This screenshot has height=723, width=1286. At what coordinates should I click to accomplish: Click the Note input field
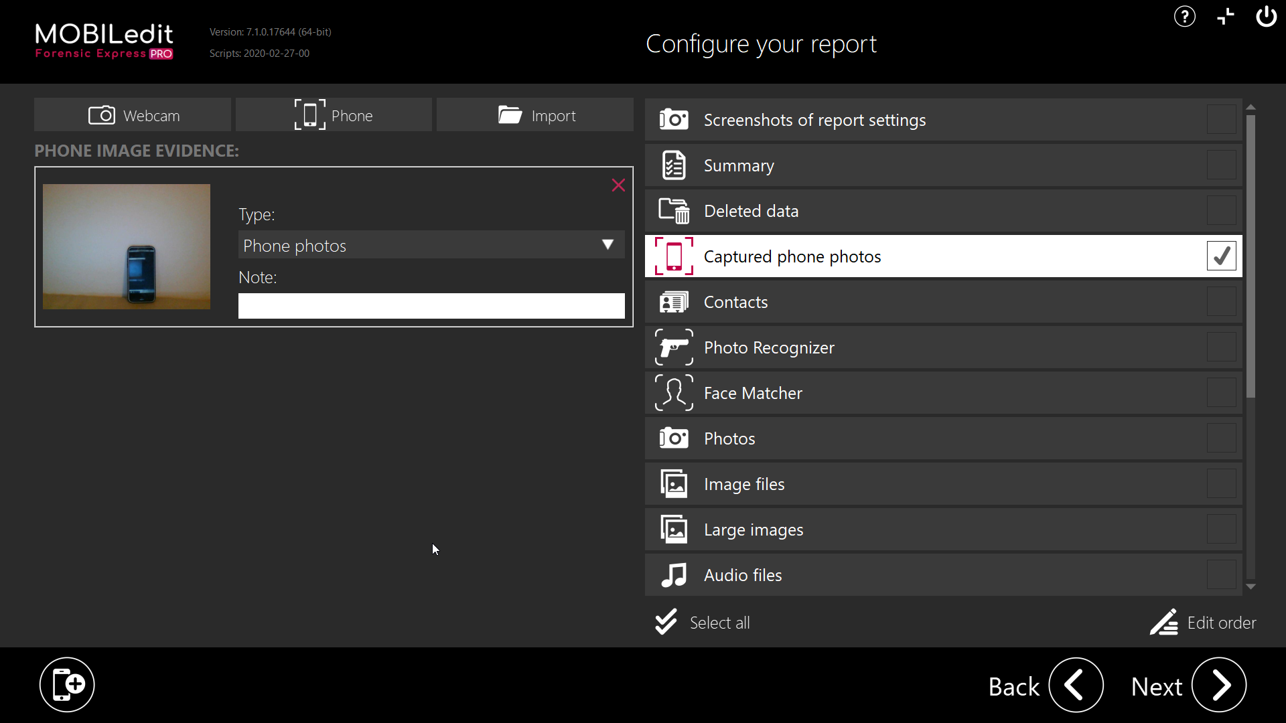coord(431,306)
